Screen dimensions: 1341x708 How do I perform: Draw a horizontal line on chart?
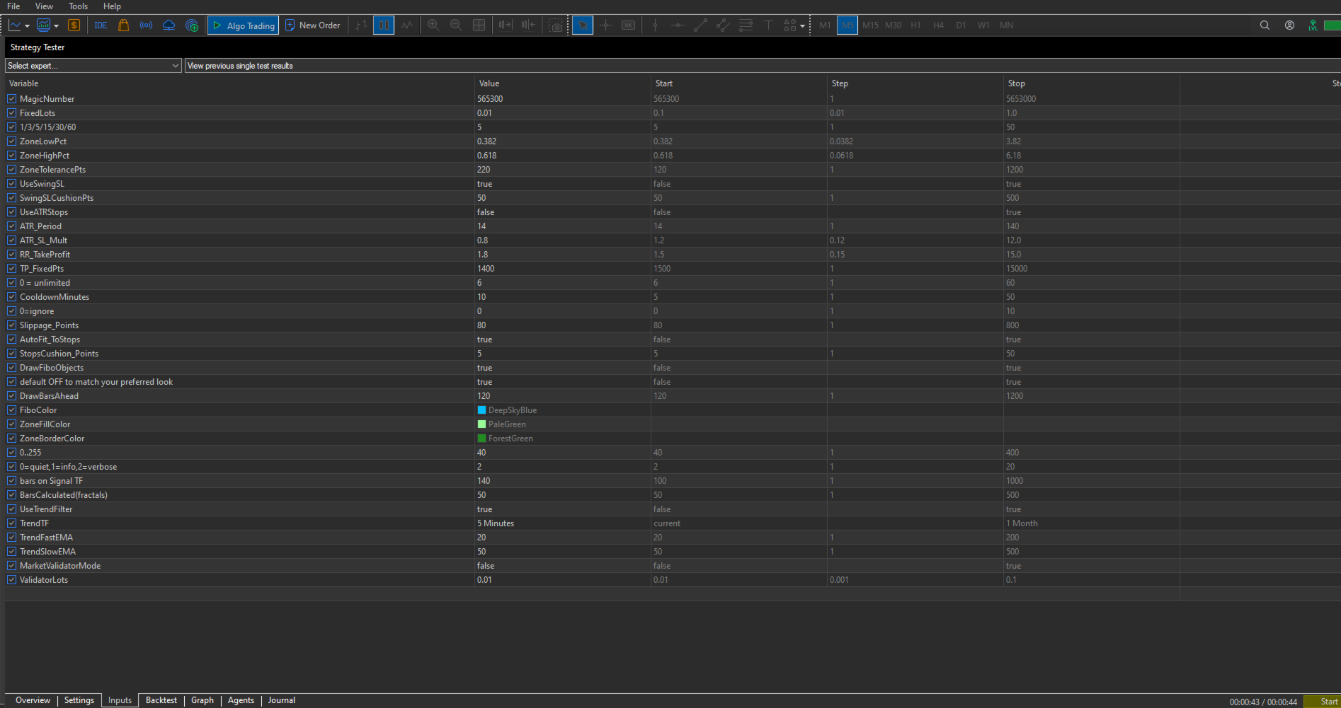pos(678,25)
